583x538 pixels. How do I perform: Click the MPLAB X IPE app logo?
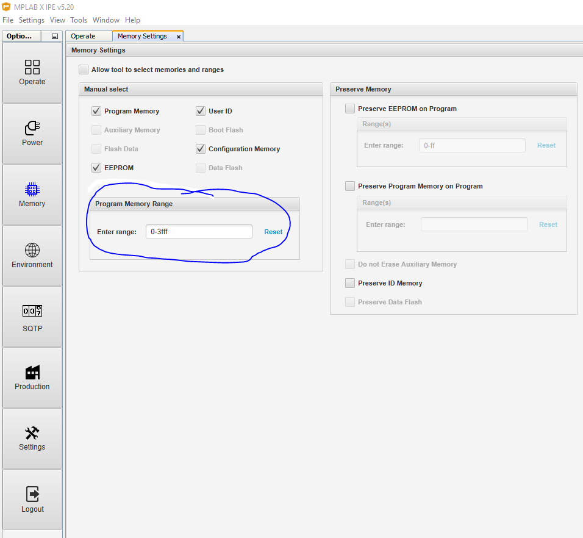(x=6, y=7)
